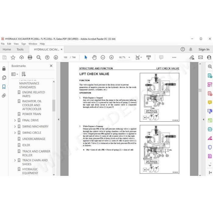Switch to the Home tab
This screenshot has height=213, width=213.
click(x=7, y=49)
